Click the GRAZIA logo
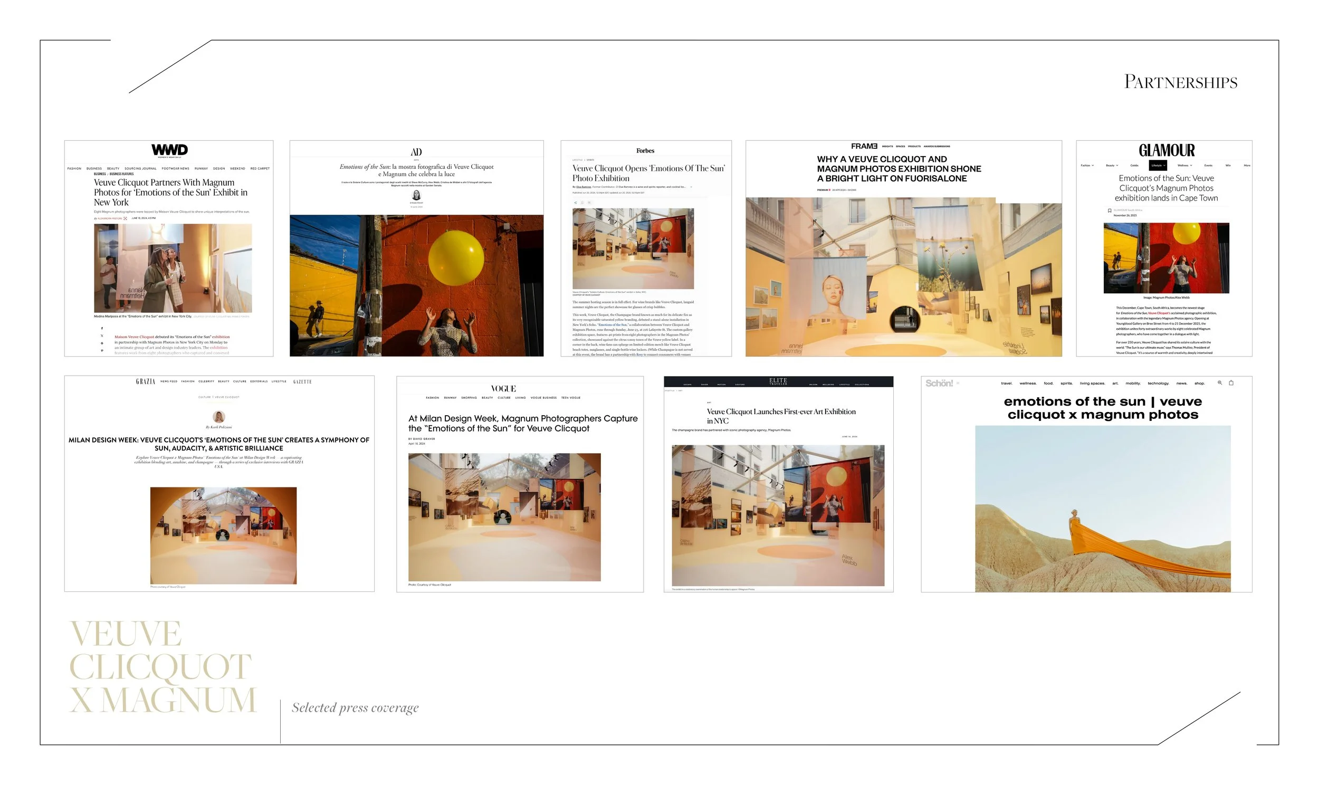 pyautogui.click(x=146, y=381)
